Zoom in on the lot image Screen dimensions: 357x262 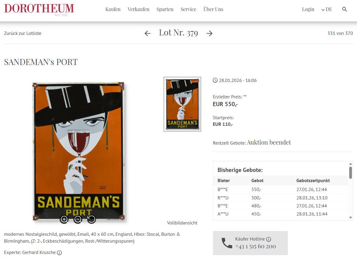coord(64,219)
